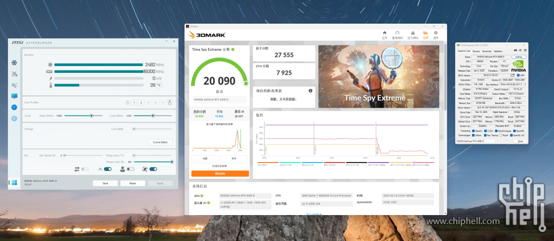The height and width of the screenshot is (241, 554).
Task: Open the 3DMark benchmarks tab
Action: [x=397, y=35]
